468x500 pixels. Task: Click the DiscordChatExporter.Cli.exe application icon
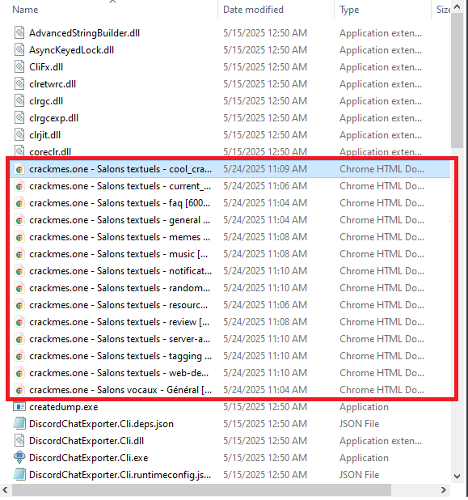[x=19, y=458]
